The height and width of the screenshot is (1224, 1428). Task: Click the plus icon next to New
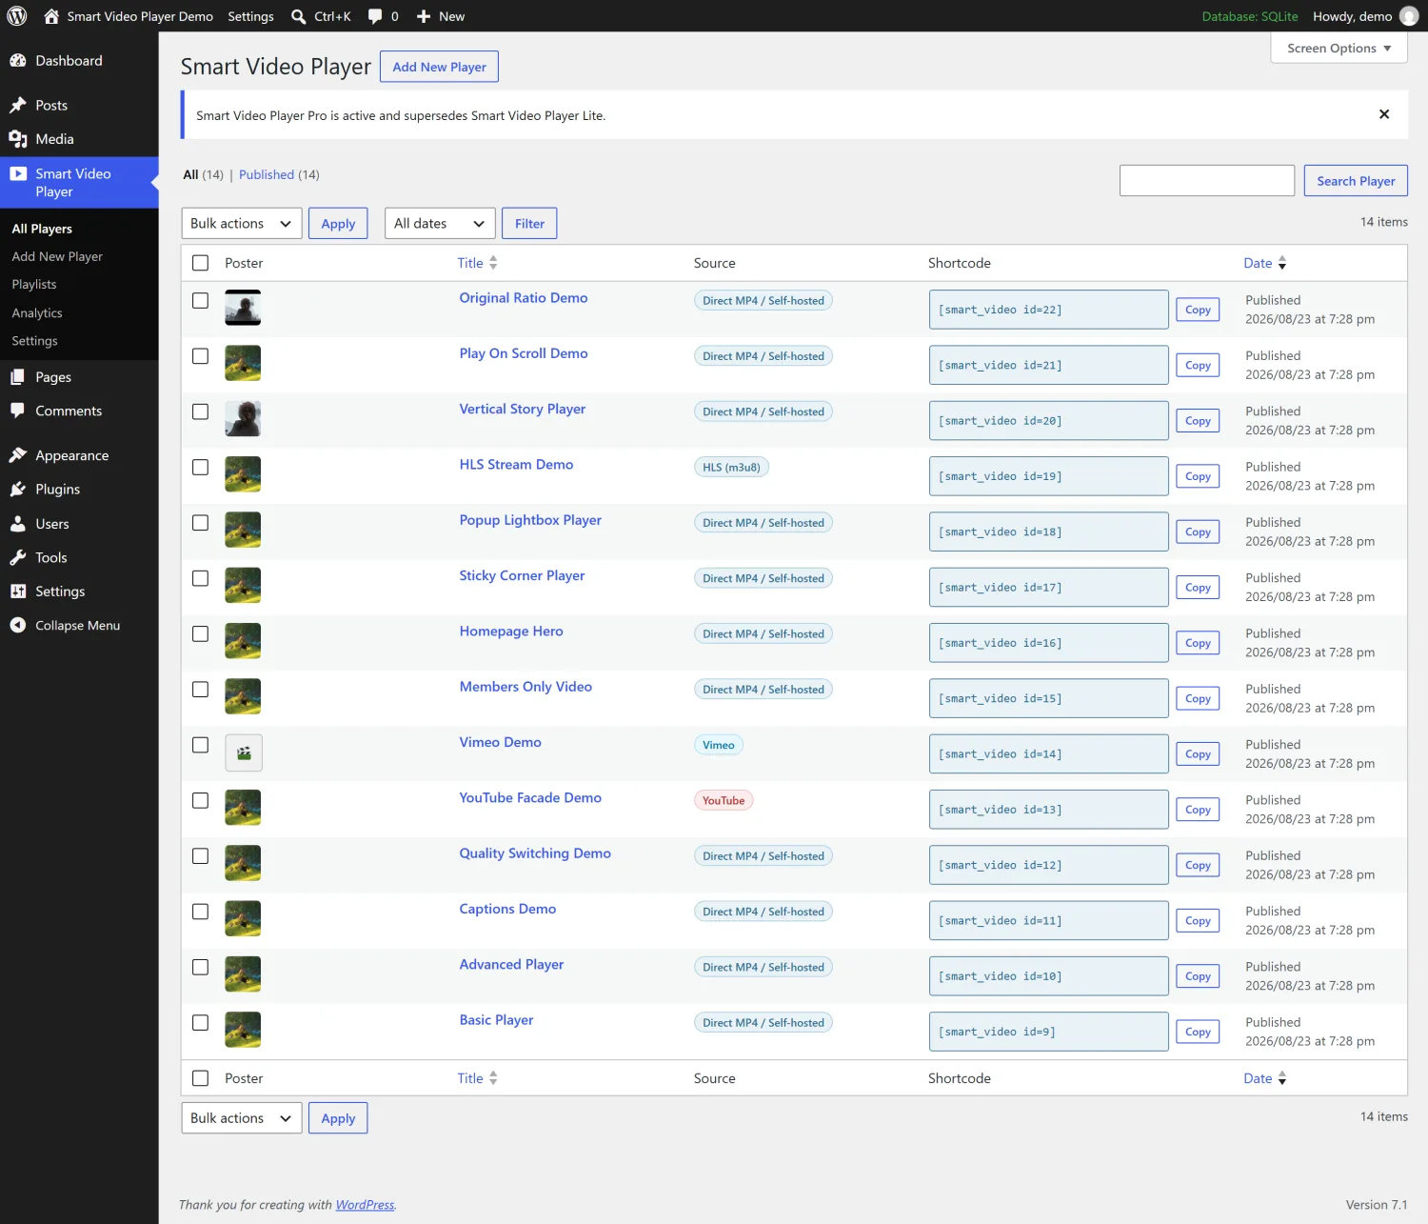(424, 16)
